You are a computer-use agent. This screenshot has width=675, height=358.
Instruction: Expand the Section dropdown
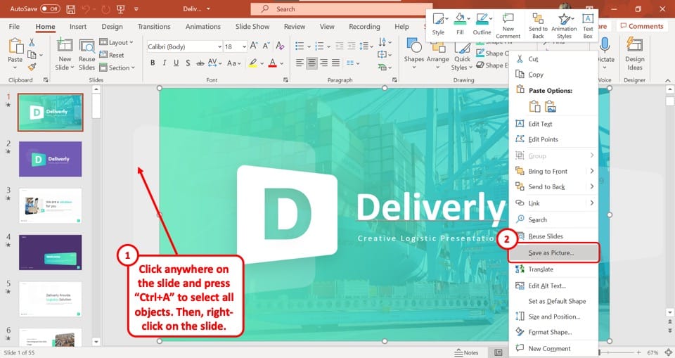(117, 68)
